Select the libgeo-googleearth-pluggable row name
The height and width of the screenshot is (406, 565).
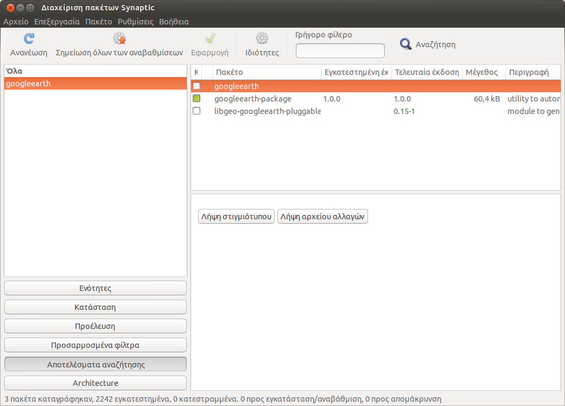pos(268,111)
